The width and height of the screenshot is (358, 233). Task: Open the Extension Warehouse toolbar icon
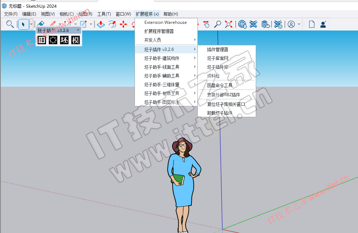[x=253, y=24]
